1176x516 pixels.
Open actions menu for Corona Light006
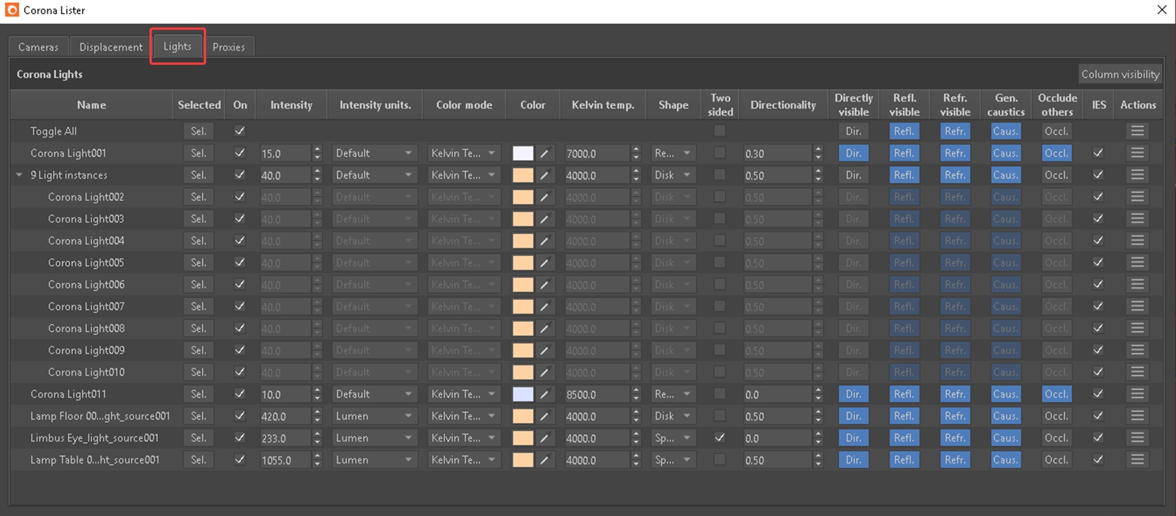(x=1137, y=284)
